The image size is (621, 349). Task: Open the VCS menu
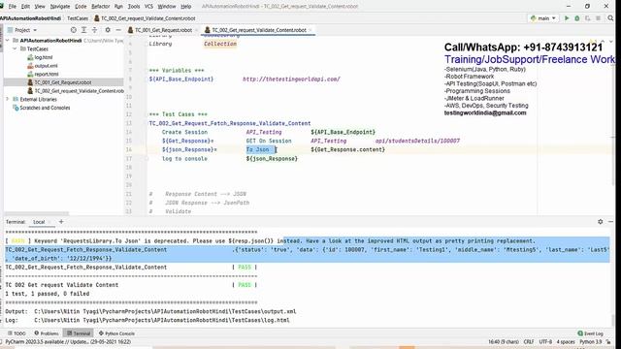click(148, 7)
